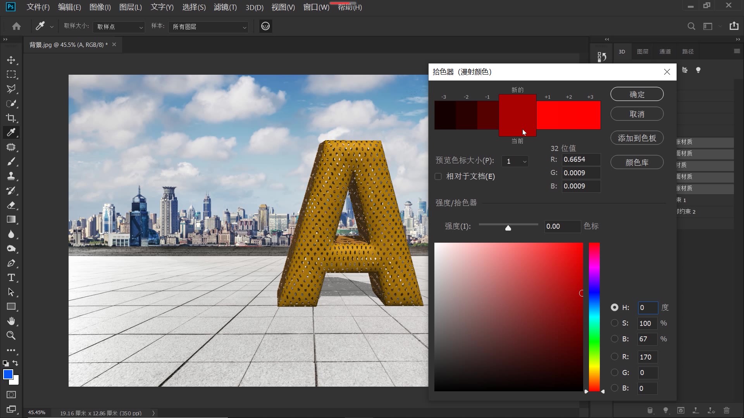Switch to the 图层 panel tab

coord(642,51)
